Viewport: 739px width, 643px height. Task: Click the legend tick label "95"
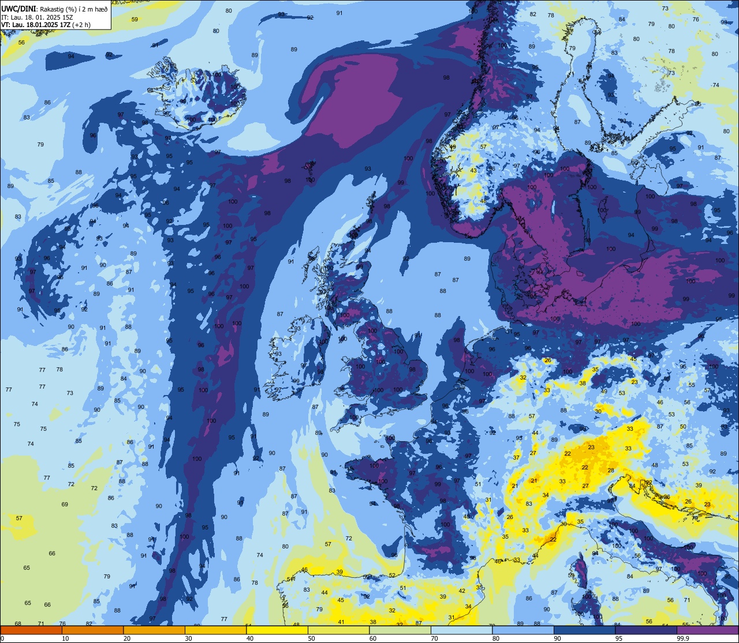tap(618, 638)
